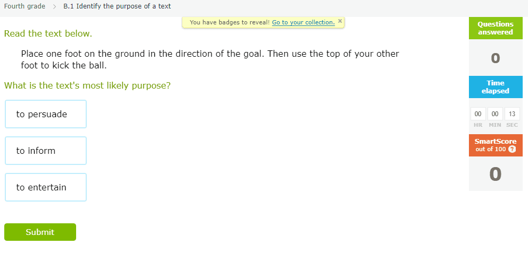Go to the Fourth grade breadcrumb
The image size is (528, 253).
[x=24, y=6]
